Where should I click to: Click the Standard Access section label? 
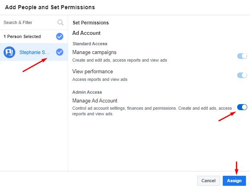click(90, 44)
